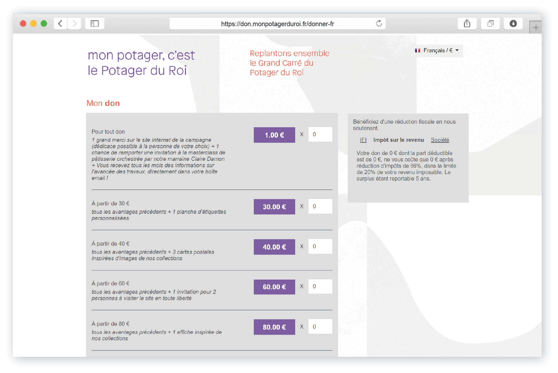The height and width of the screenshot is (373, 558).
Task: Click the 'Replantons ensemble' heading text
Action: click(x=289, y=63)
